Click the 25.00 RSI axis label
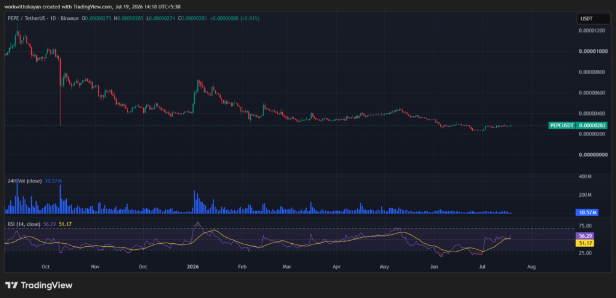 point(585,253)
